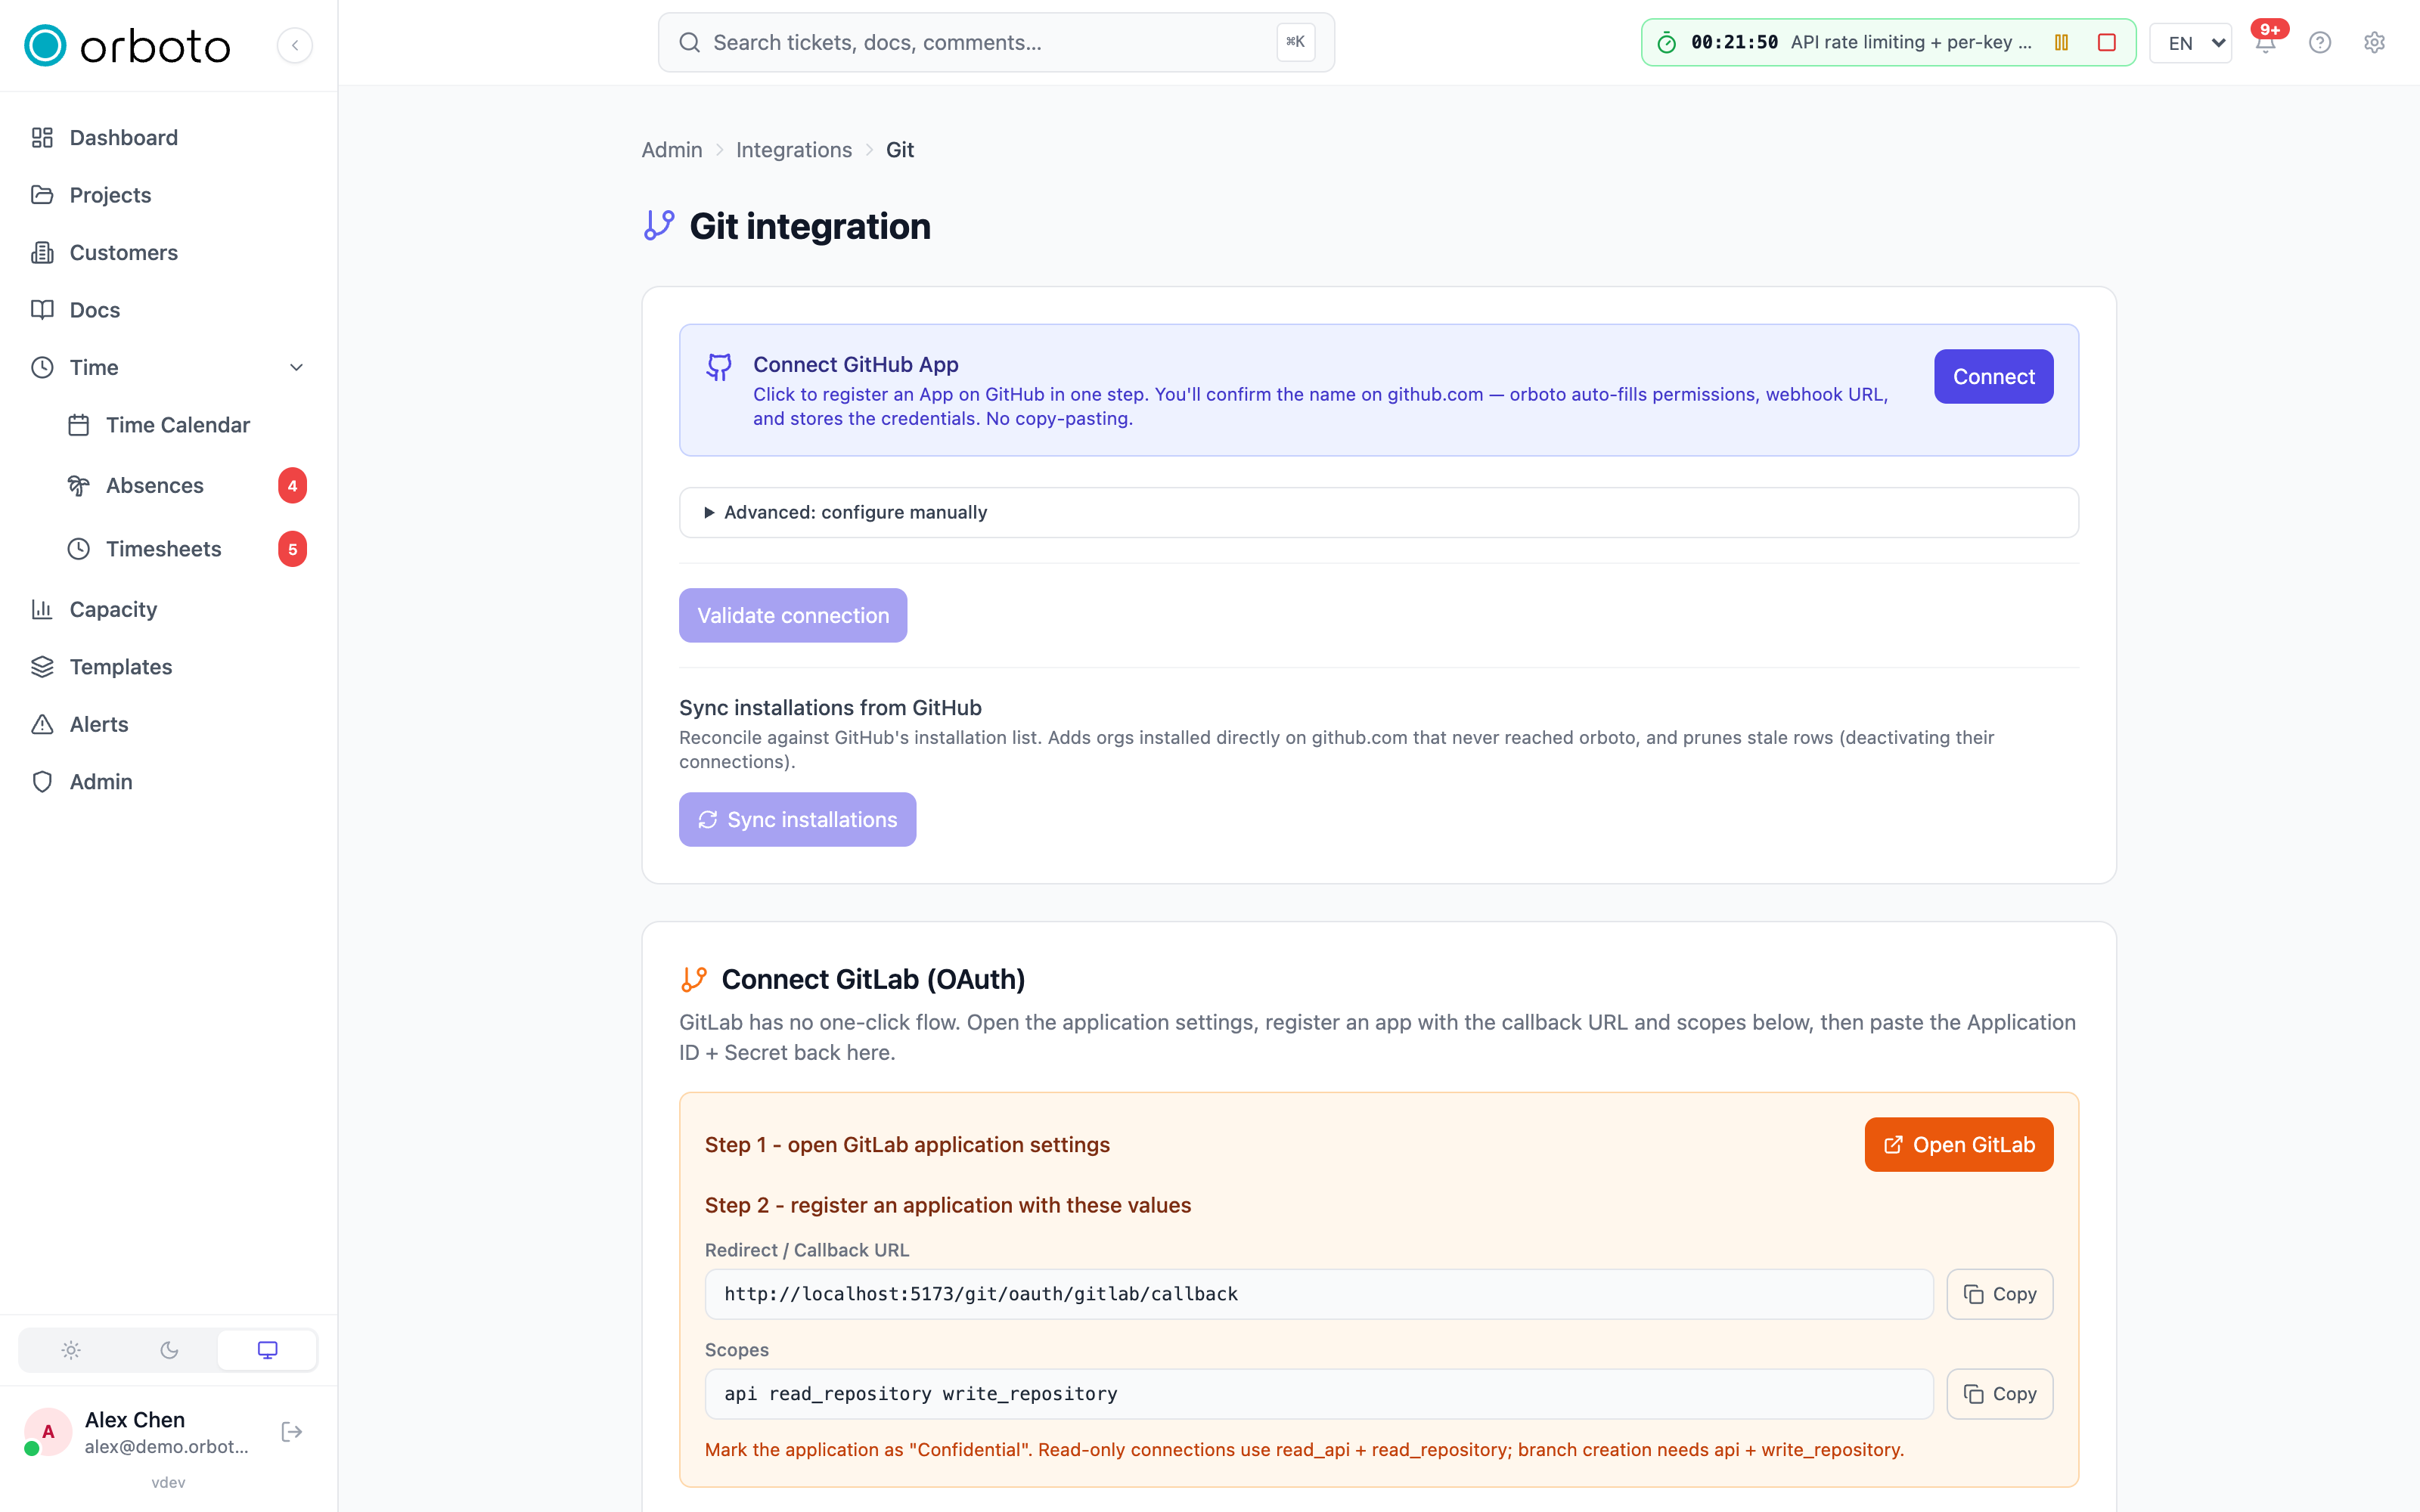This screenshot has height=1512, width=2420.
Task: Focus the search tickets field
Action: 996,42
